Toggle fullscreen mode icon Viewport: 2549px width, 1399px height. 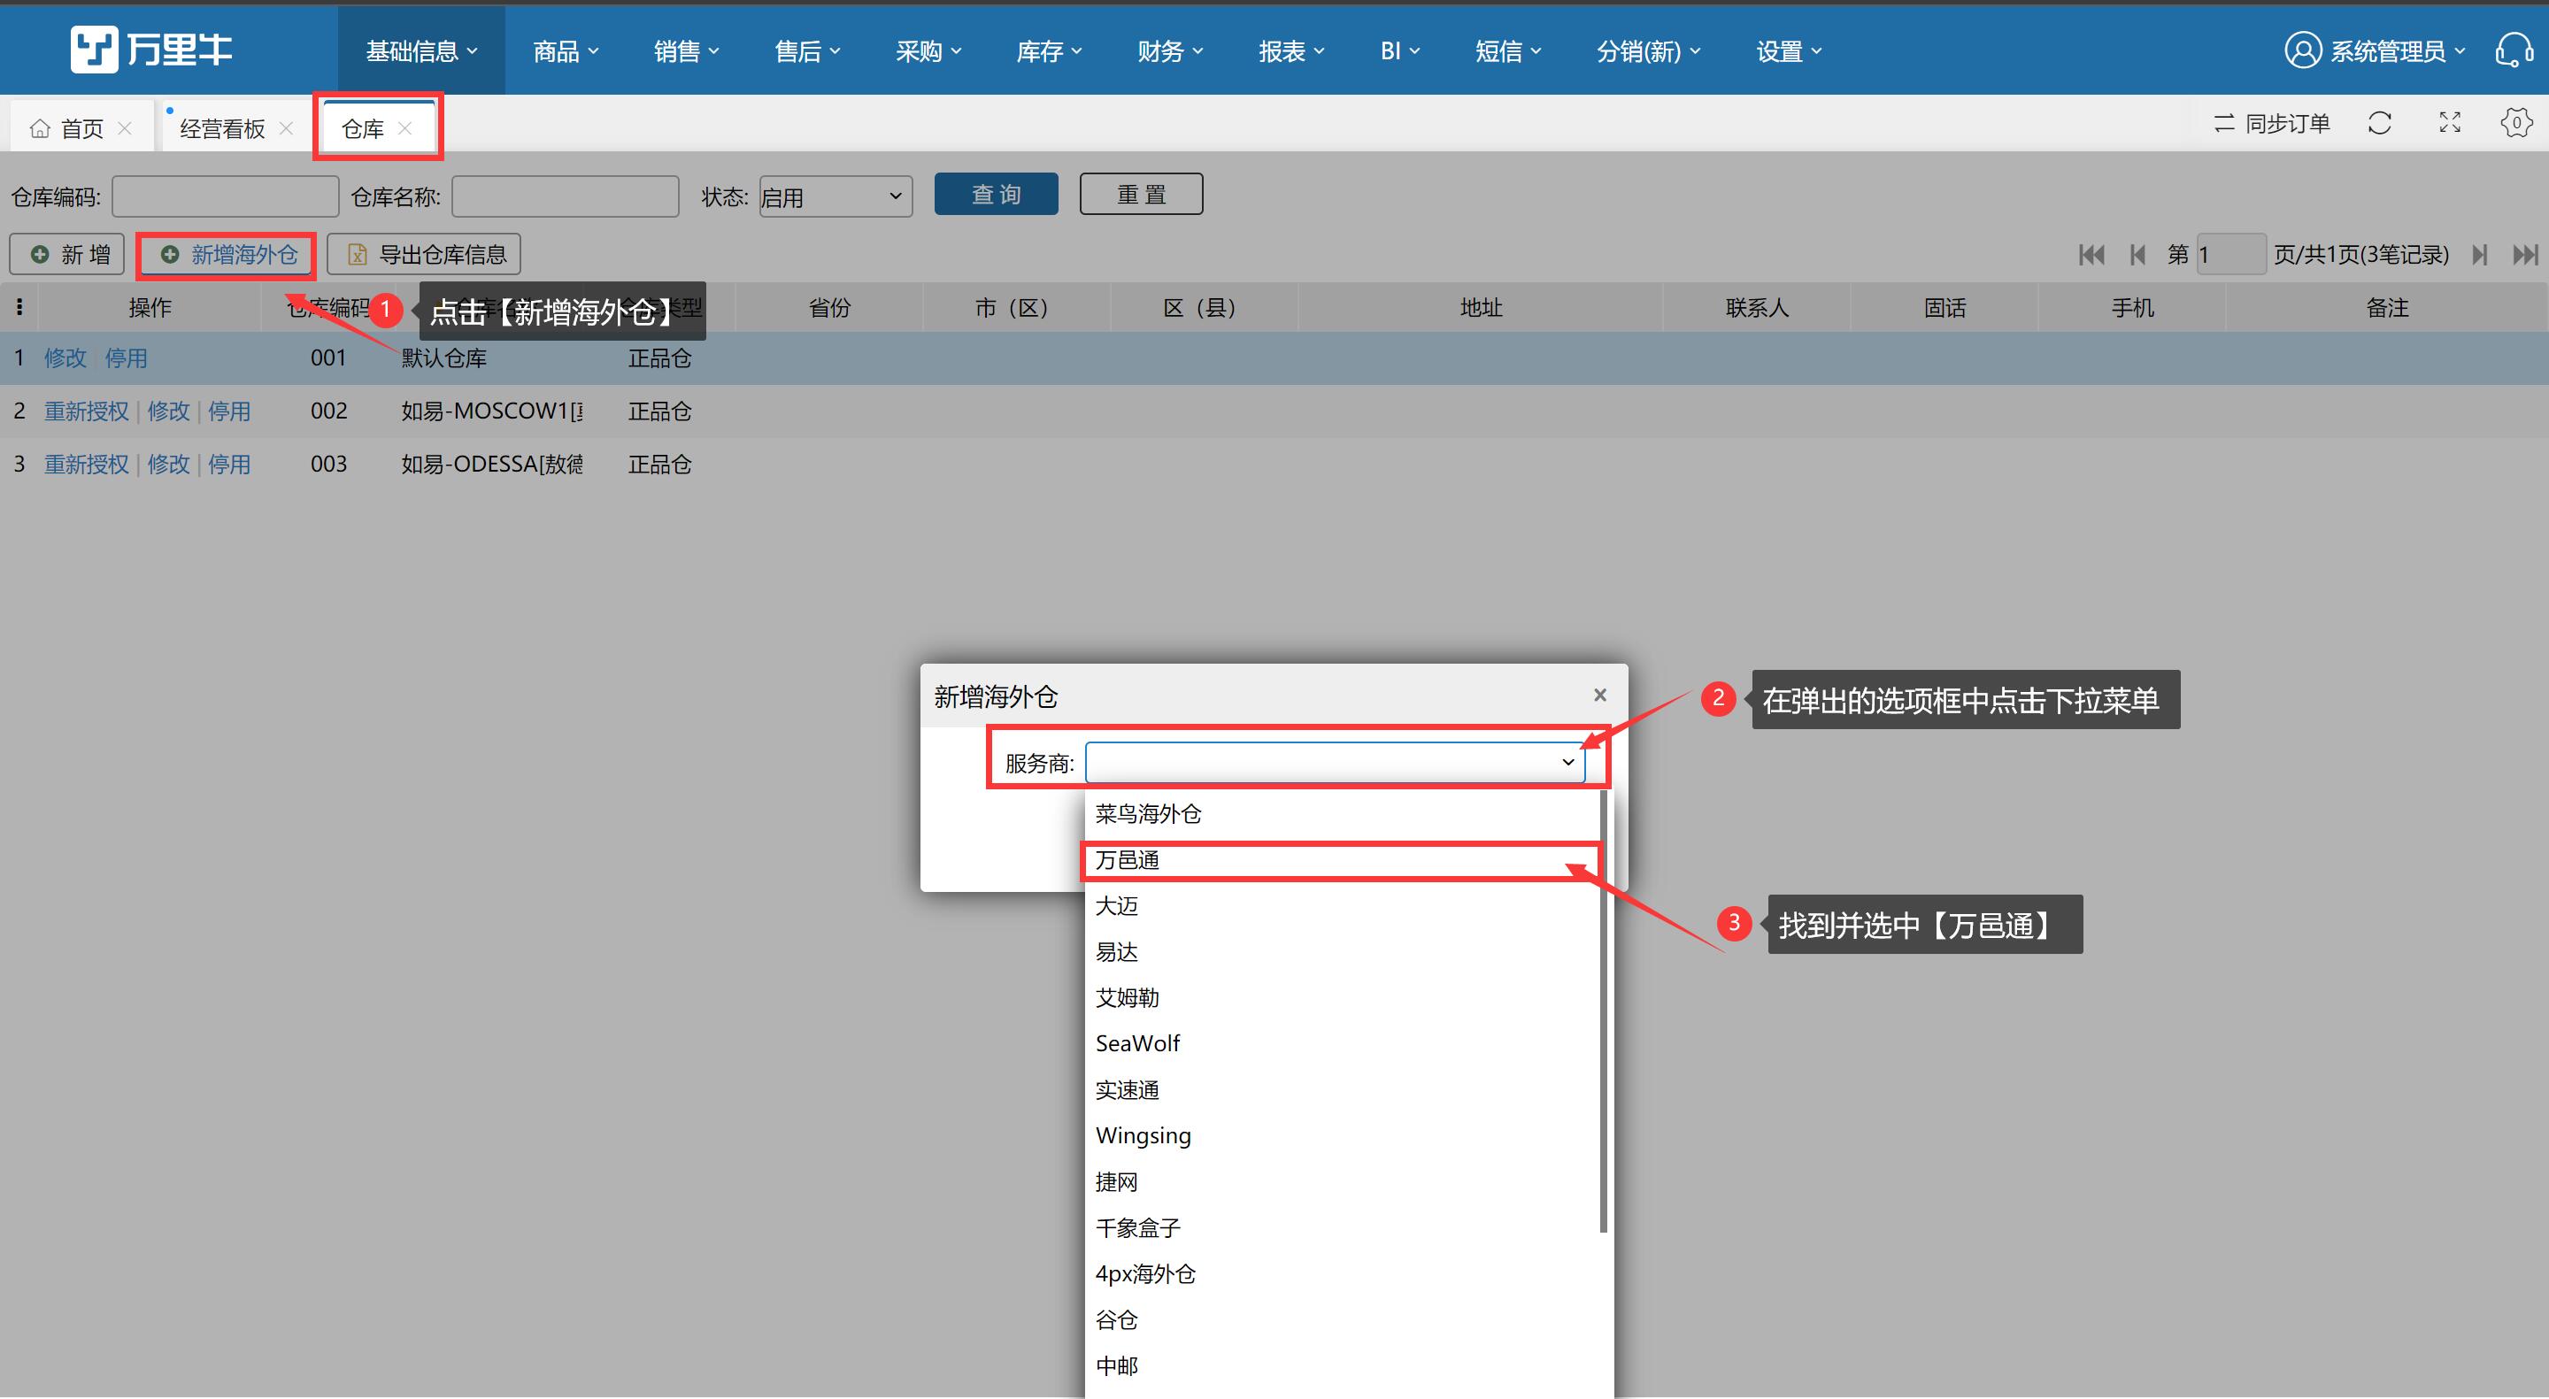point(2450,124)
